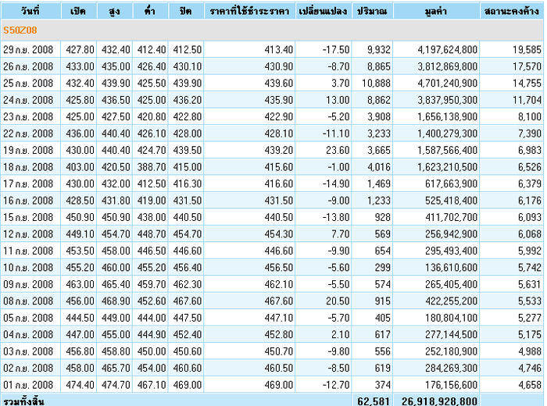This screenshot has height=406, width=547.
Task: Click the low price 388.70
Action: click(152, 167)
